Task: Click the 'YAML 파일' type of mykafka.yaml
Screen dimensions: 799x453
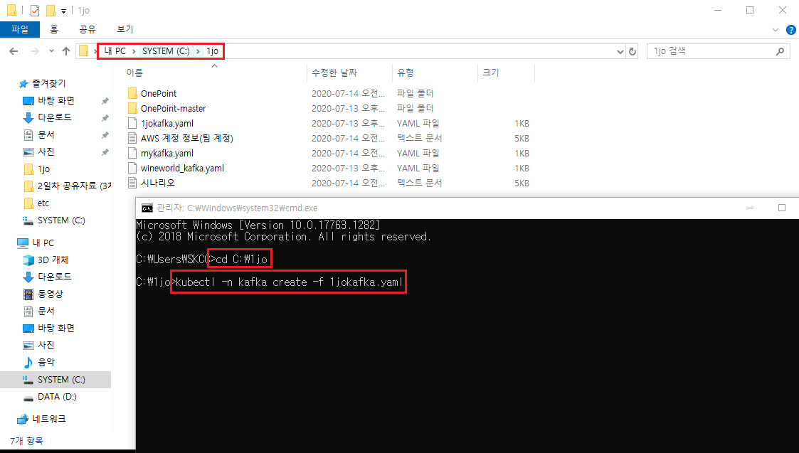Action: click(x=418, y=153)
